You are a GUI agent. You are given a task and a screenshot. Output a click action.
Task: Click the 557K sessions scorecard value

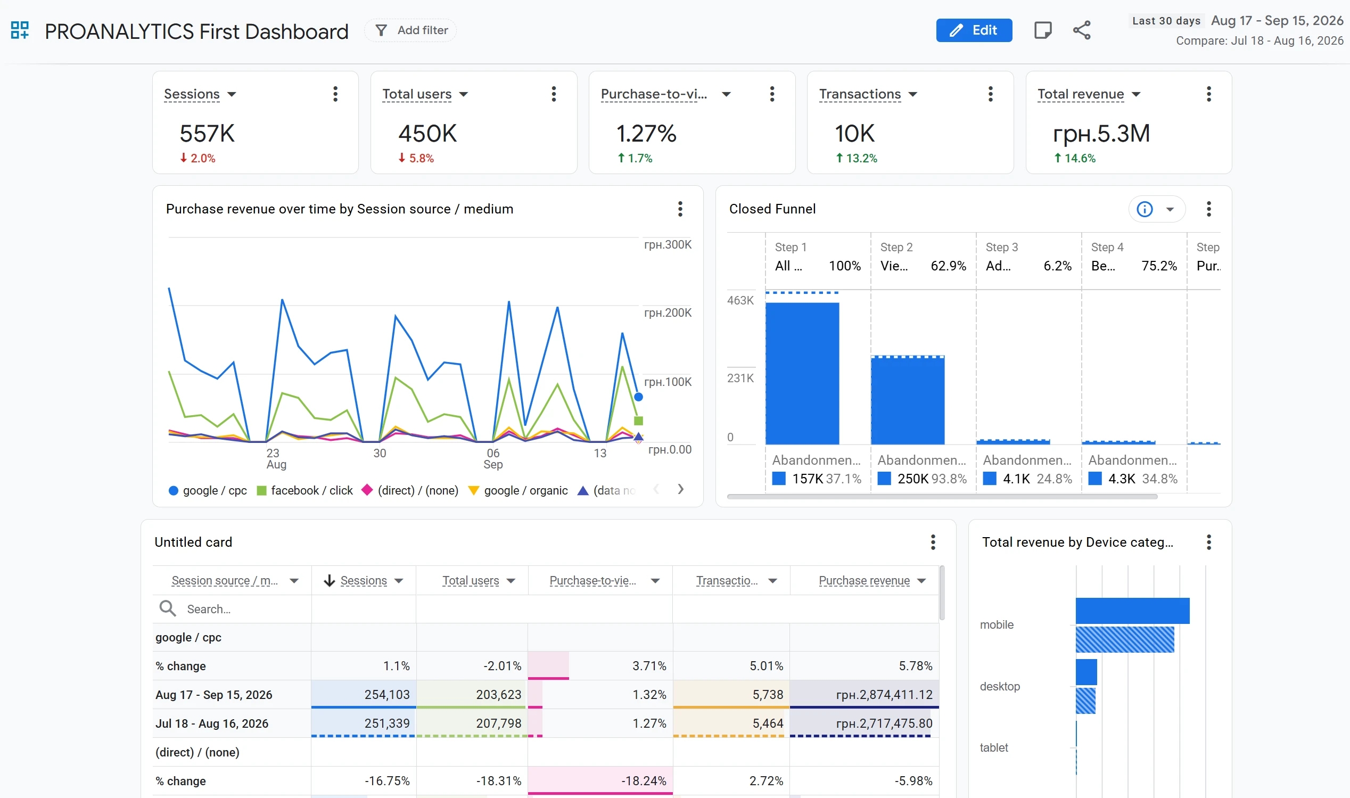(x=207, y=134)
